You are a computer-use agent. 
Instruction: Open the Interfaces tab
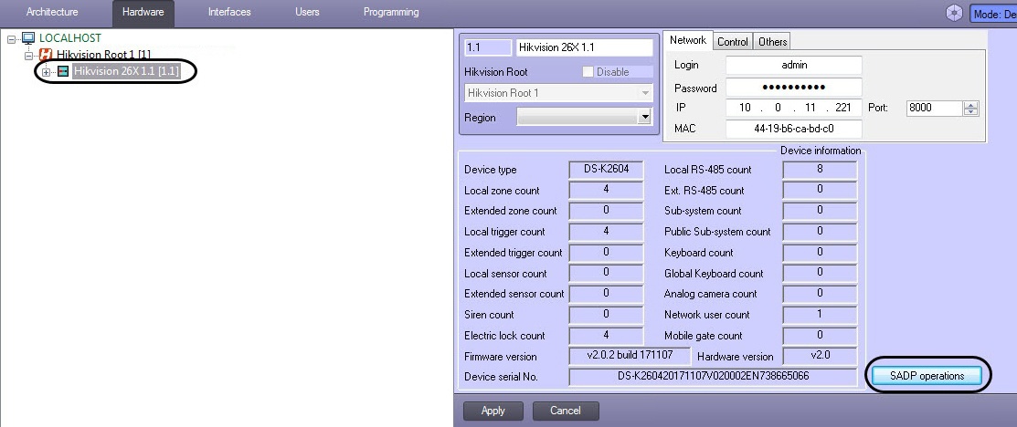229,12
